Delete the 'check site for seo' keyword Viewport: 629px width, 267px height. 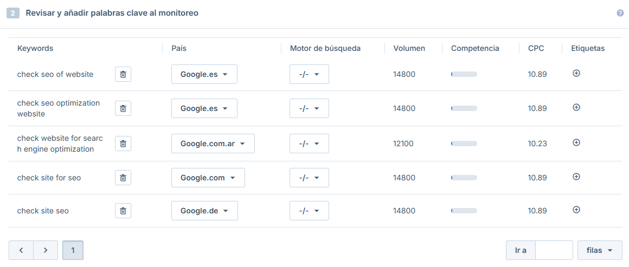tap(123, 178)
